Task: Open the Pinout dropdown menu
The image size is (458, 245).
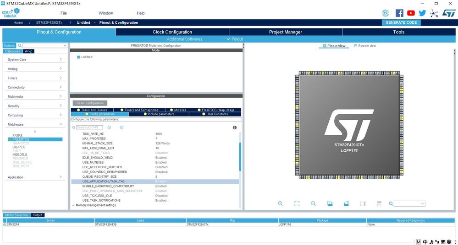Action: [x=235, y=39]
